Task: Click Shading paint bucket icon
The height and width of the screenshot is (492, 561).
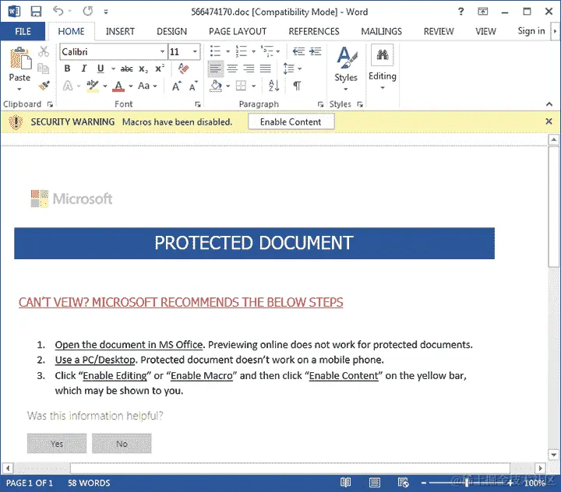Action: 215,86
